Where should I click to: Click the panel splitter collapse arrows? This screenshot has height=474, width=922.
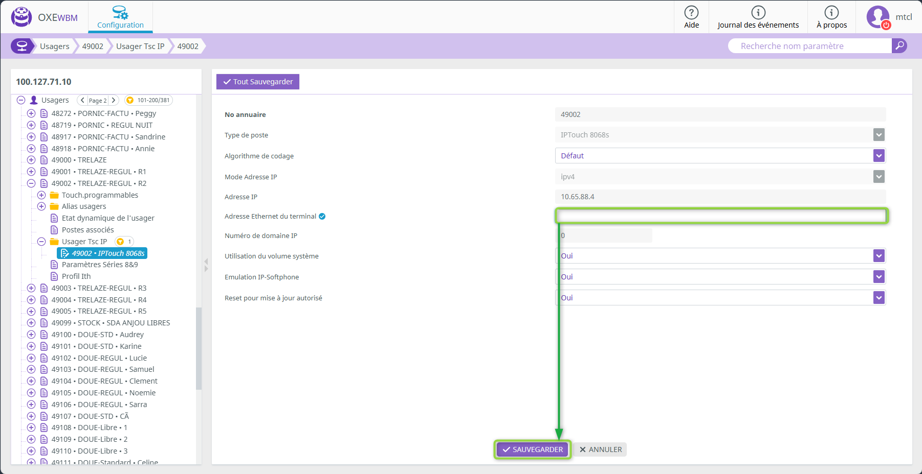pos(206,265)
